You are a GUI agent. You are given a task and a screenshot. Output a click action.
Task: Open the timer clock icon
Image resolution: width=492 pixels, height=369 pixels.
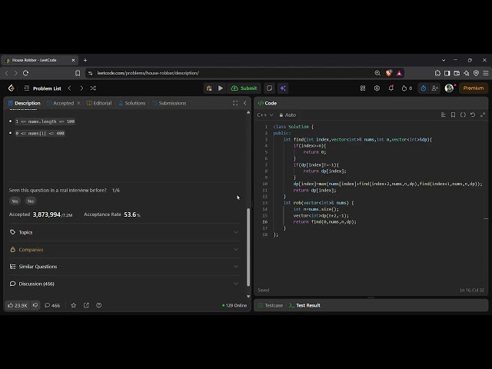click(424, 88)
